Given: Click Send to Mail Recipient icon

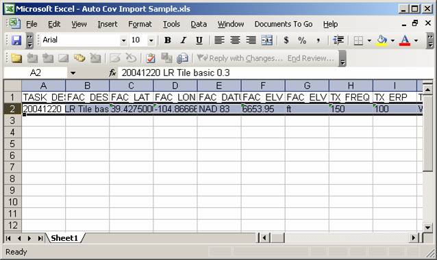Looking at the screenshot, I should pyautogui.click(x=183, y=58).
